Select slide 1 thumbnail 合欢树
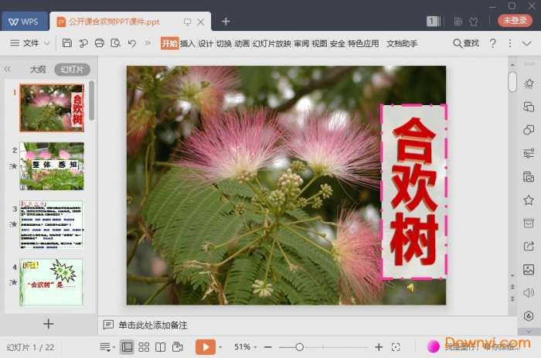Viewport: 541px width, 358px height. click(x=52, y=107)
